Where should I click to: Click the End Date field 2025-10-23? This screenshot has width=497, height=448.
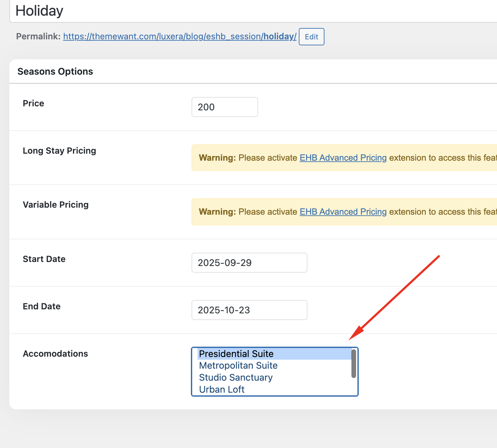(249, 310)
